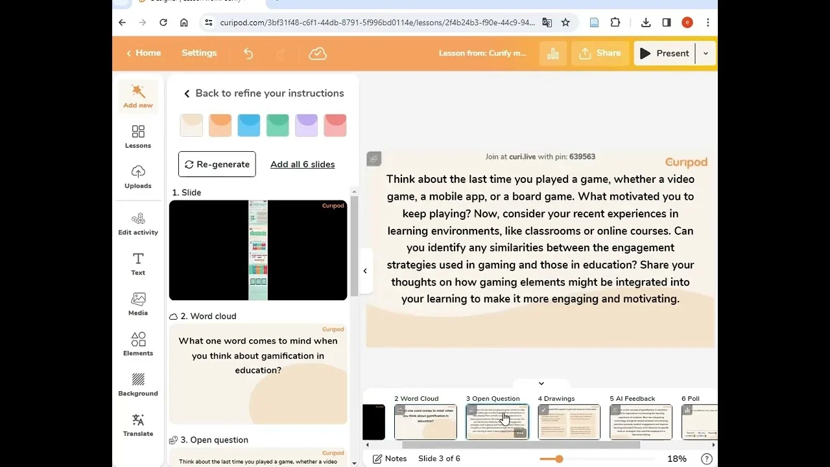Open the Settings menu
Image resolution: width=830 pixels, height=467 pixels.
pos(199,53)
